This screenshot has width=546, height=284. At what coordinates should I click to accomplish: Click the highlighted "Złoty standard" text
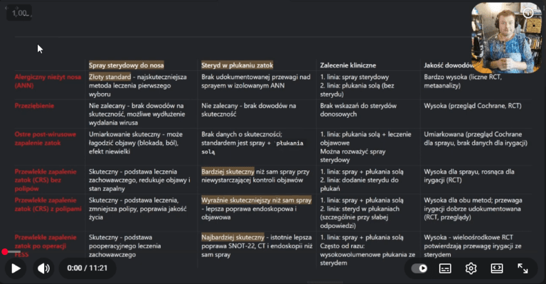109,76
